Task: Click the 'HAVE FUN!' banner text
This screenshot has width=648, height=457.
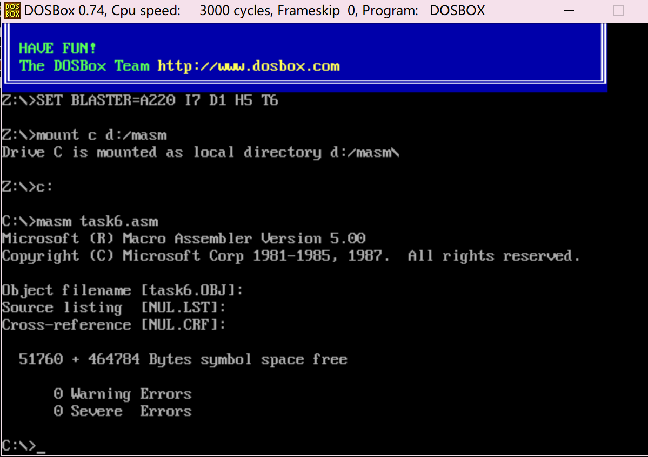Action: pos(57,48)
